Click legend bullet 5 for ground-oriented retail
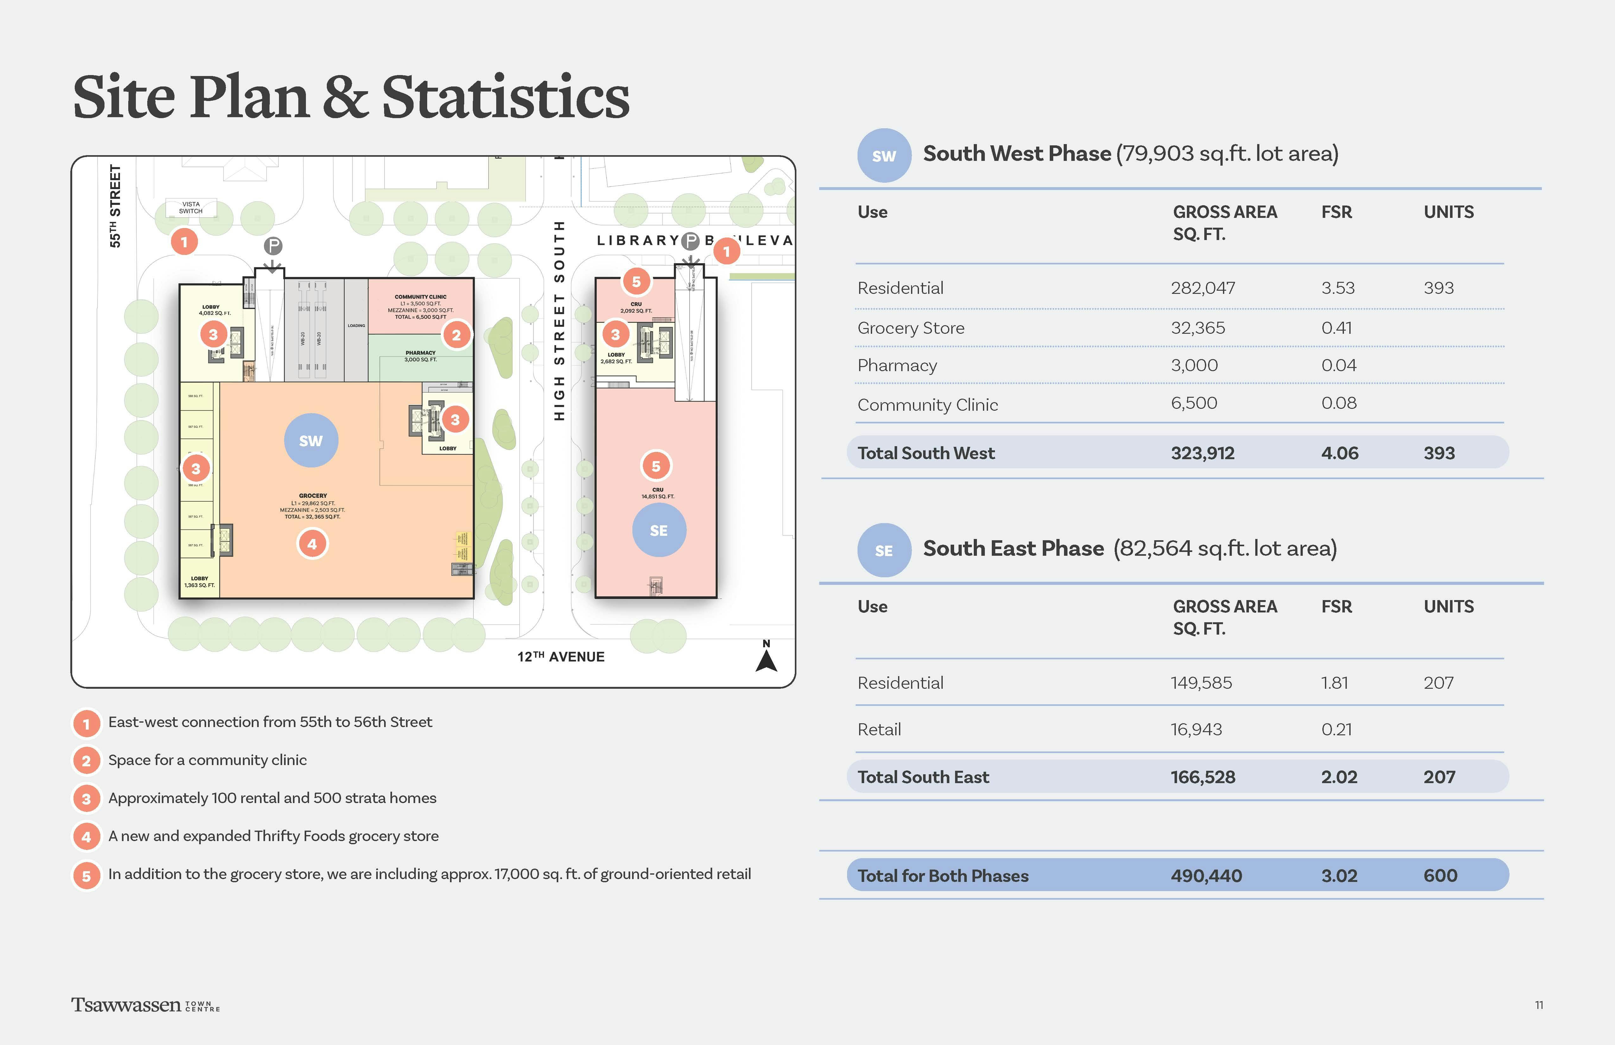The height and width of the screenshot is (1045, 1615). click(86, 875)
